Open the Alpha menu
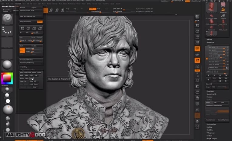 coord(3,4)
